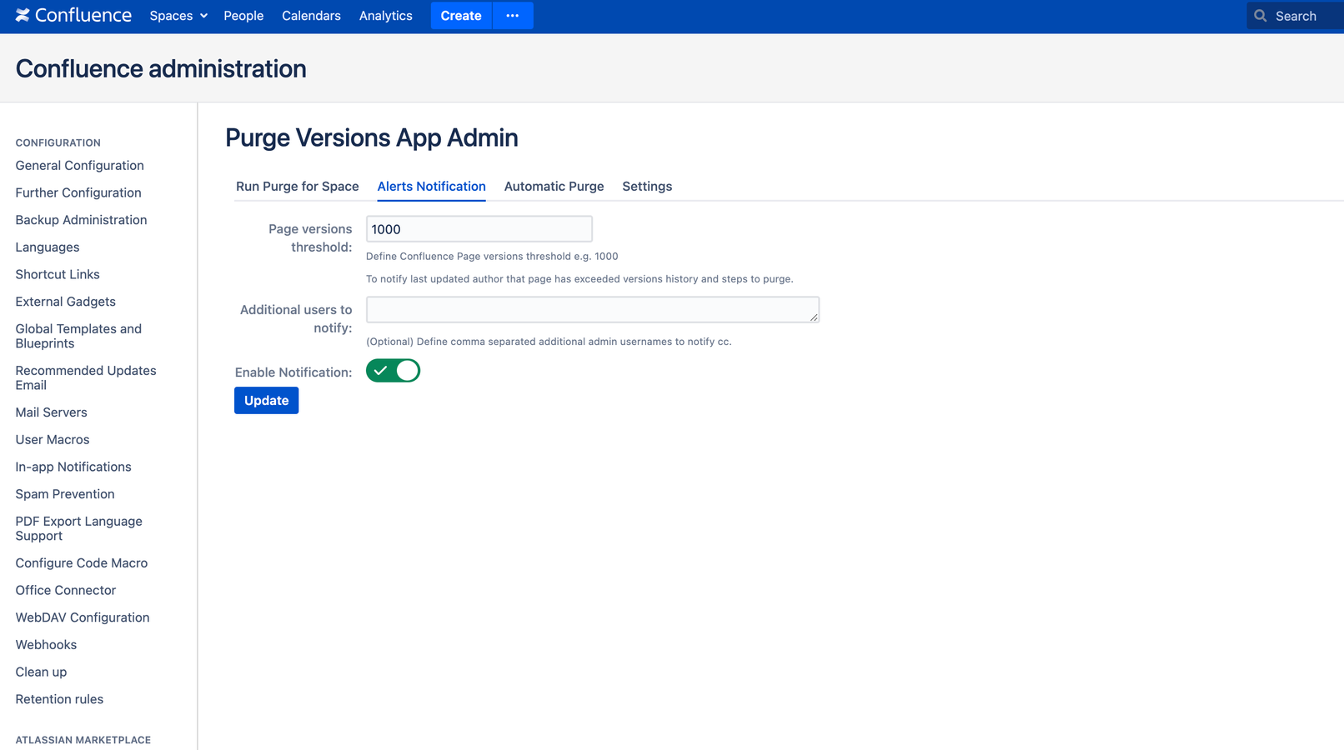Go to Clean up page
The image size is (1344, 750).
(41, 672)
